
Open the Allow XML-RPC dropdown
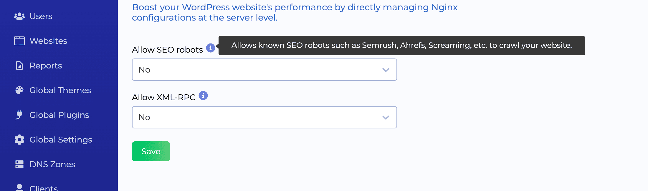[264, 117]
